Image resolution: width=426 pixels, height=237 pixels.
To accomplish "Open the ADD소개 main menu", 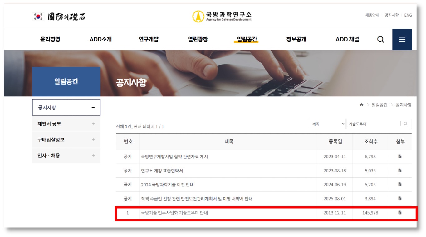I will click(100, 39).
